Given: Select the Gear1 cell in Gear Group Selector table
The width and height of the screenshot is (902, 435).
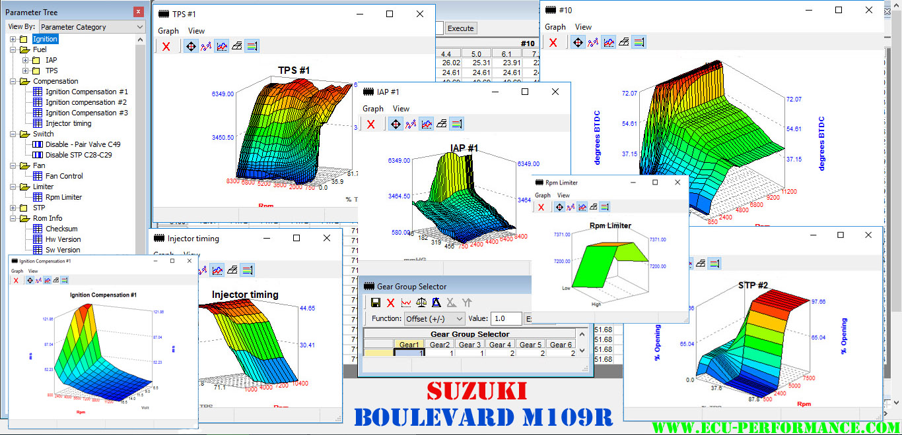Looking at the screenshot, I should pyautogui.click(x=409, y=354).
